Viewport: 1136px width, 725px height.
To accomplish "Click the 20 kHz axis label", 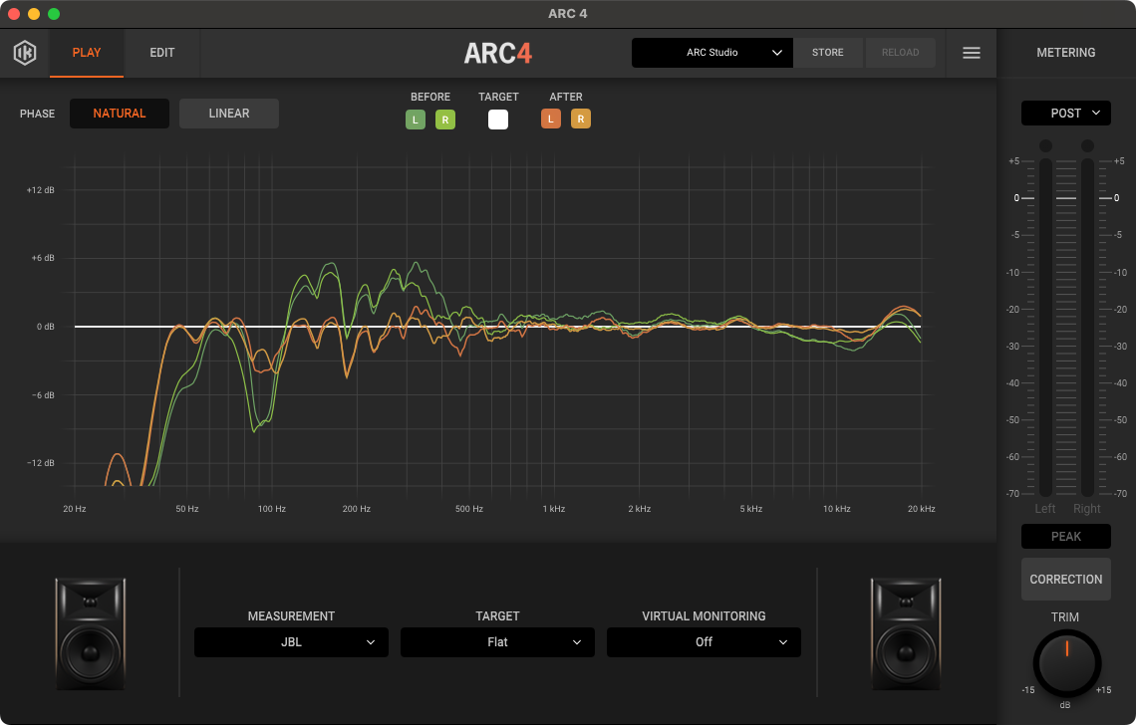I will click(922, 509).
